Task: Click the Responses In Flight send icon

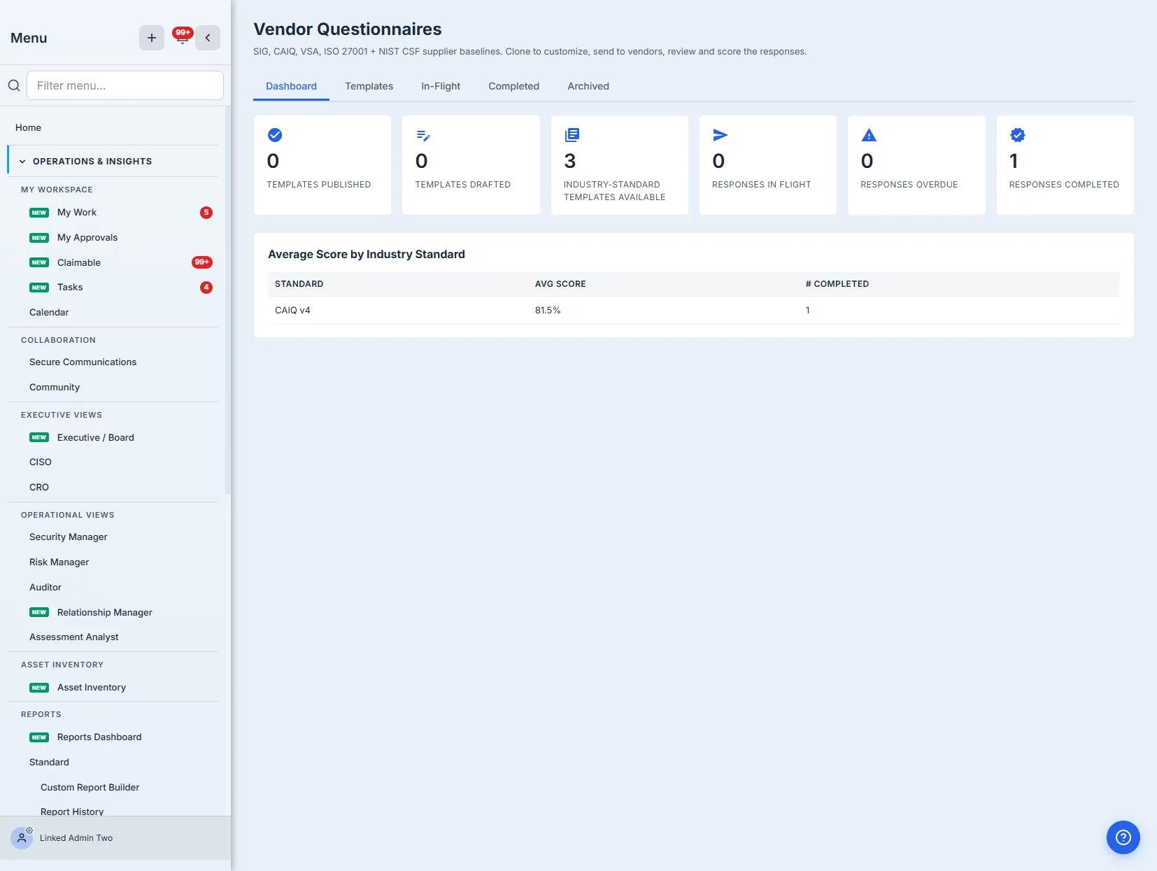Action: coord(721,135)
